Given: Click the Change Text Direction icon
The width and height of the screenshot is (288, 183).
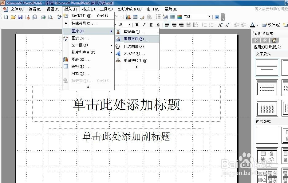Looking at the screenshot, I should [195, 25].
